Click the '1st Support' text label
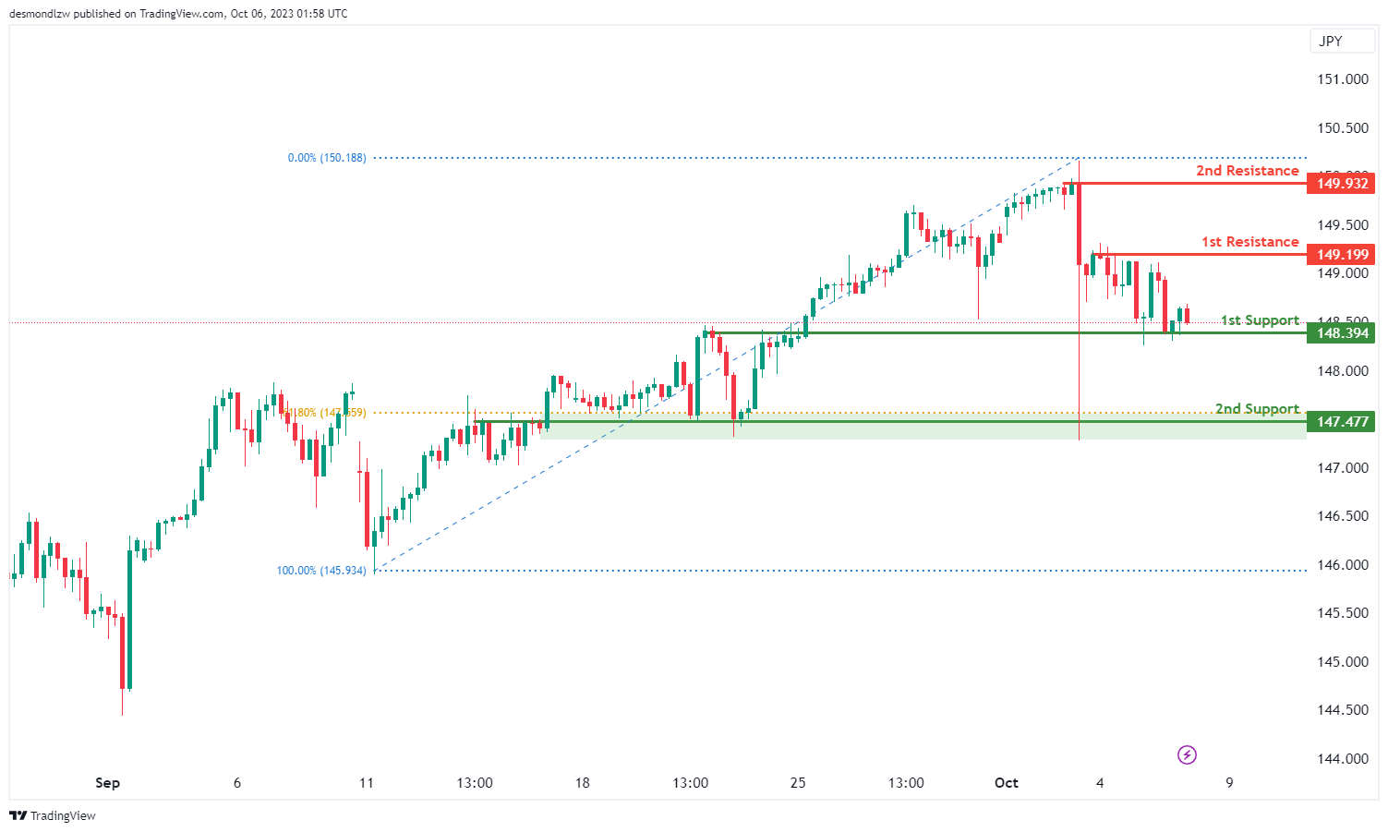Viewport: 1388px width, 832px height. point(1260,320)
